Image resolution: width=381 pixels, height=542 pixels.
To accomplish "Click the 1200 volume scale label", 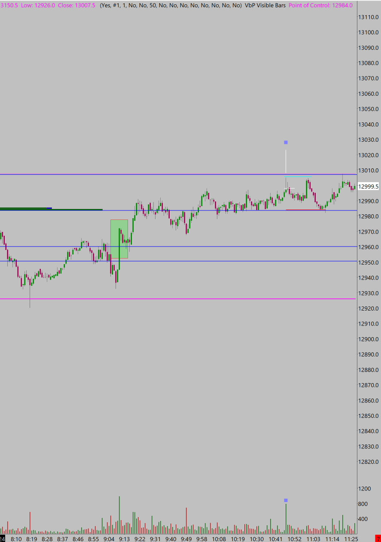I will pyautogui.click(x=365, y=488).
